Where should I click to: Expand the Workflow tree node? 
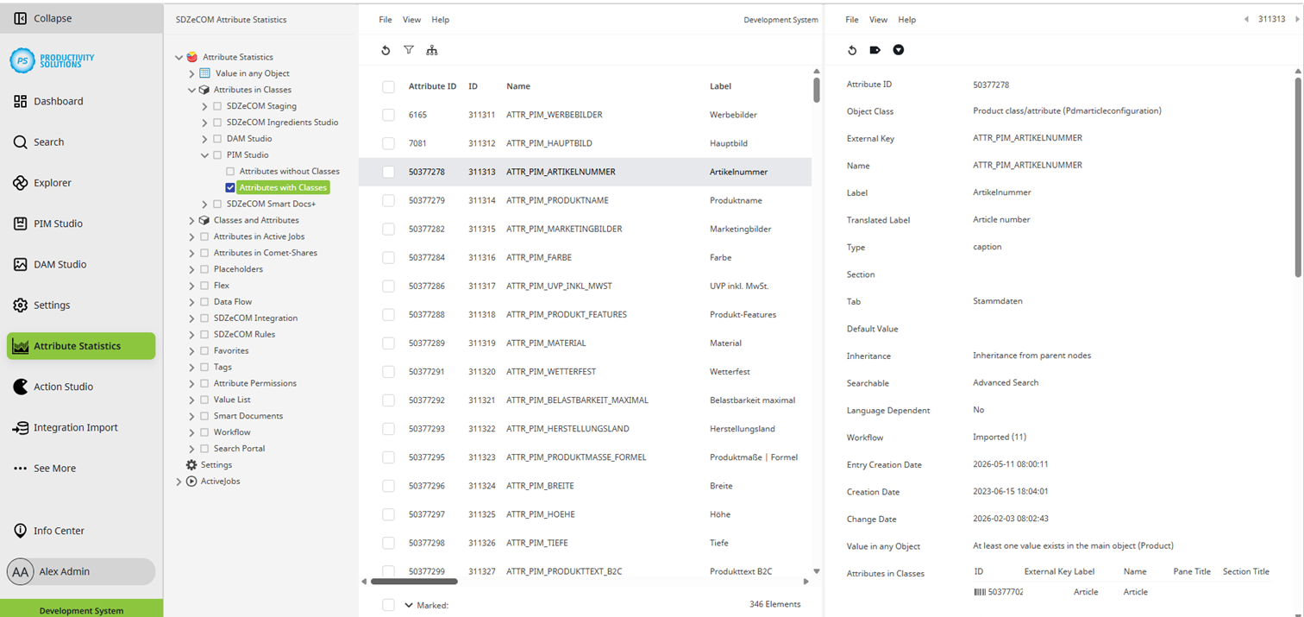coord(192,432)
